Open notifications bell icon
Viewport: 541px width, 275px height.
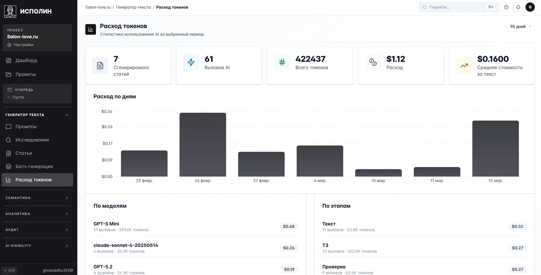(518, 7)
